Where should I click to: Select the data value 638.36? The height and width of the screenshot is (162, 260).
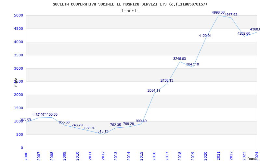[90, 128]
